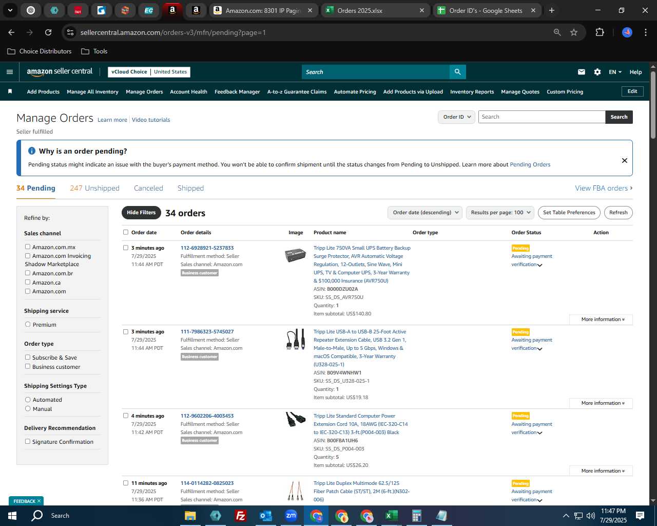Switch to the Shipped tab
Viewport: 657px width, 526px height.
pyautogui.click(x=190, y=189)
